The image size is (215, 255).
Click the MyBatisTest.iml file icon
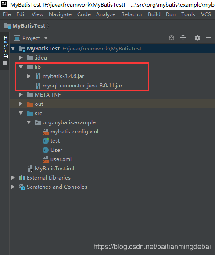click(x=30, y=169)
